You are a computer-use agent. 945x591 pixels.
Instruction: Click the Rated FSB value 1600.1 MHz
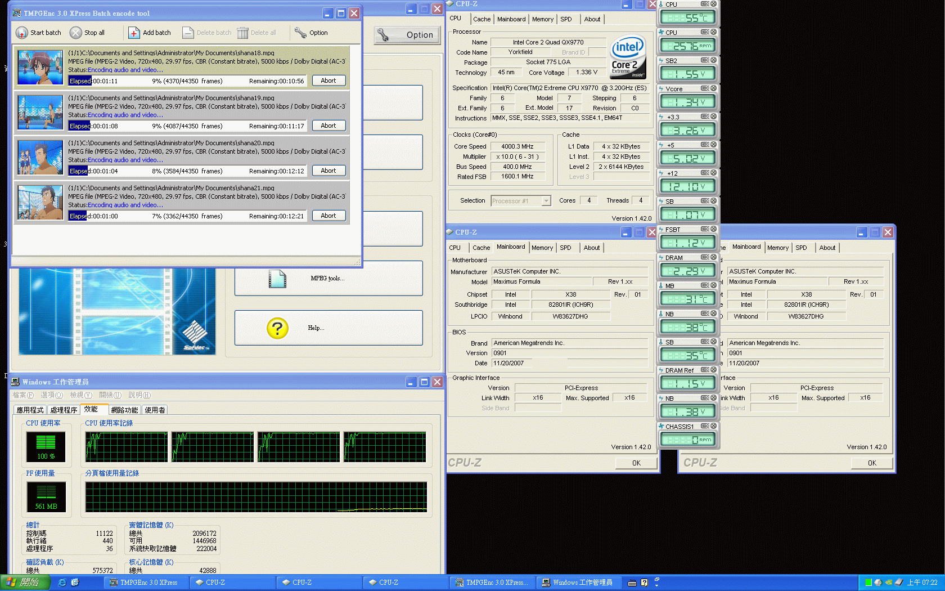(517, 177)
